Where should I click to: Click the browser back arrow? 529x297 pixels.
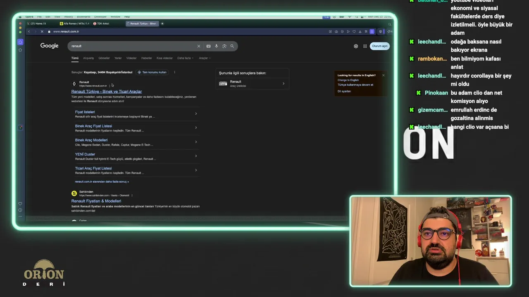click(29, 31)
